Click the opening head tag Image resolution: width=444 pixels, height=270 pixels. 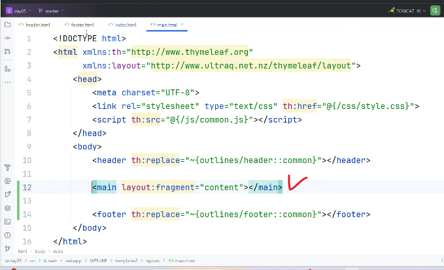[87, 79]
